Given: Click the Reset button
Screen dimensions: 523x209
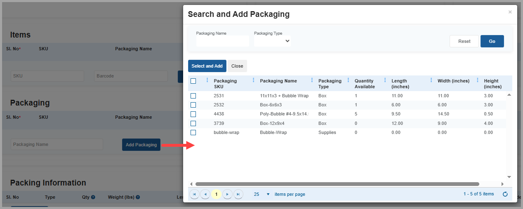Looking at the screenshot, I should tap(464, 41).
